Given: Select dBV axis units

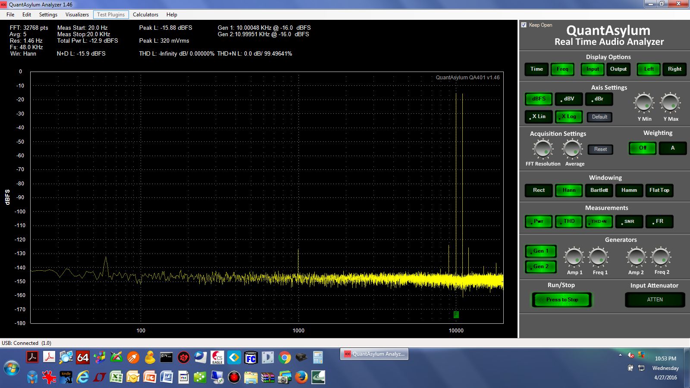Looking at the screenshot, I should point(569,99).
